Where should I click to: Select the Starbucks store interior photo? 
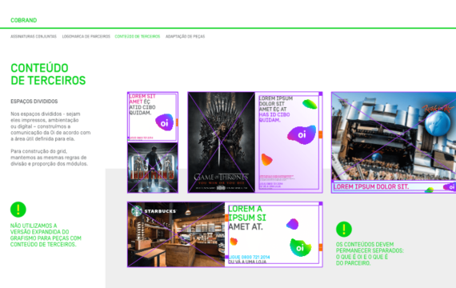[x=176, y=234]
